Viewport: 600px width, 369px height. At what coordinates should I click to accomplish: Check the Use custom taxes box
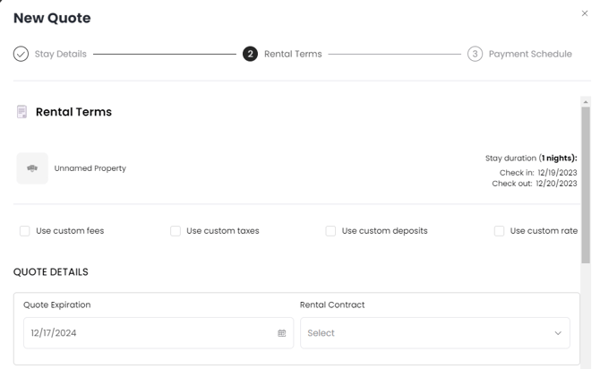pos(176,231)
